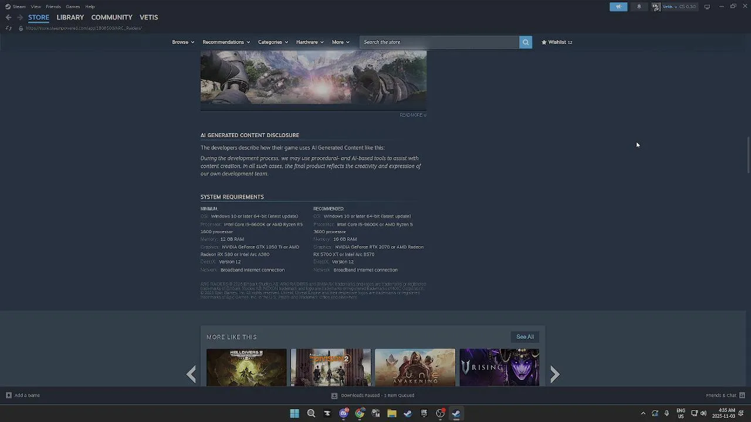The width and height of the screenshot is (751, 422).
Task: Open Discord from the taskbar
Action: coord(344,413)
